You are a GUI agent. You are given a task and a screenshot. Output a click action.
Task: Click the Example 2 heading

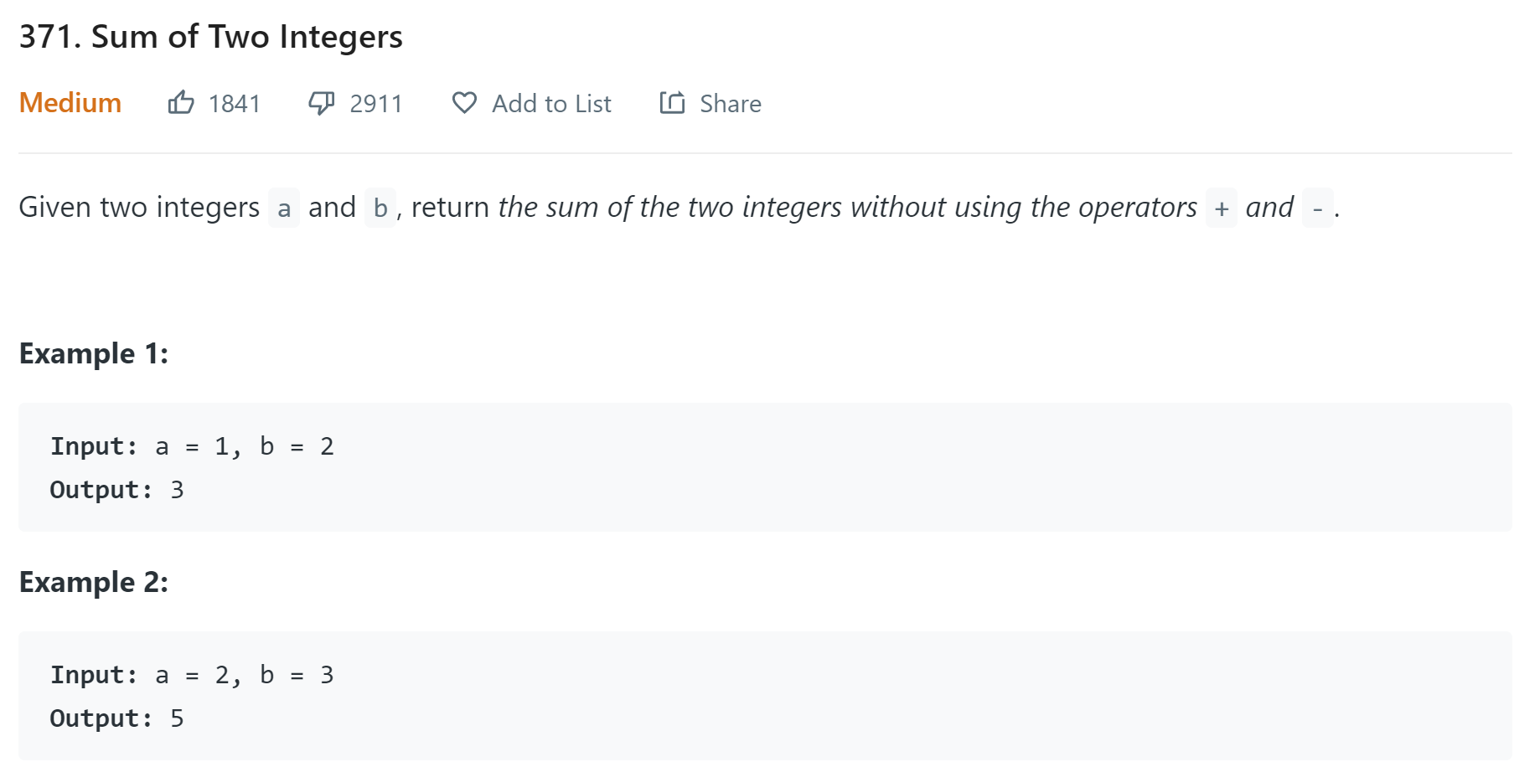(94, 582)
